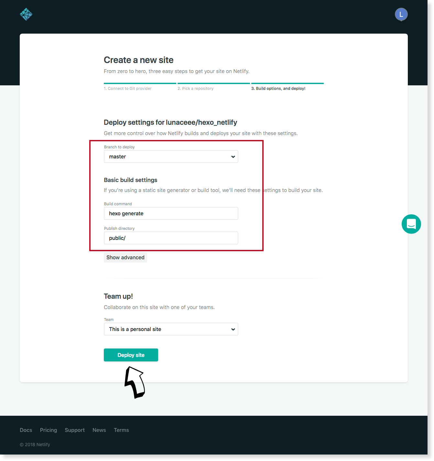Click the chevron on the branch dropdown
434x461 pixels.
coord(233,156)
